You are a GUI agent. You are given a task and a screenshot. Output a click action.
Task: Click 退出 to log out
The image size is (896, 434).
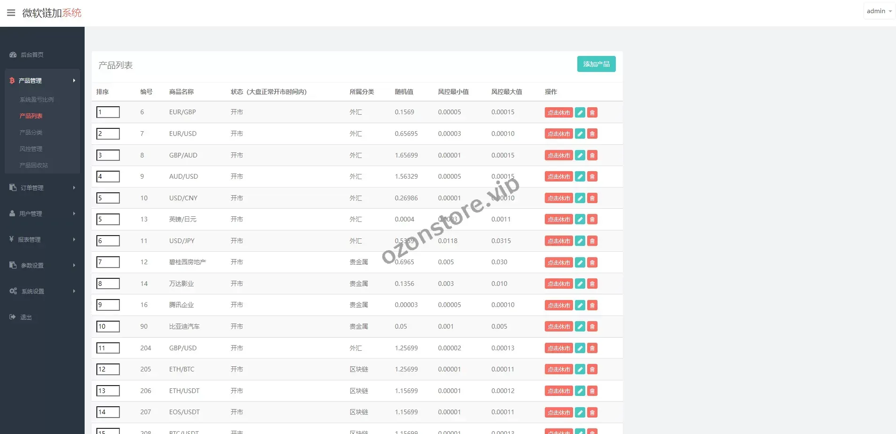coord(26,317)
